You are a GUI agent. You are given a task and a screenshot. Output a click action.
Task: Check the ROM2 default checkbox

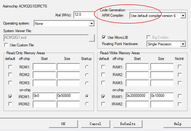10,74
